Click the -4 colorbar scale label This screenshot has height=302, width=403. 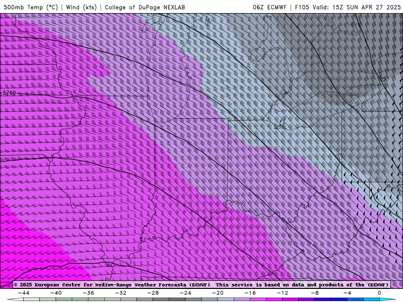click(x=347, y=293)
